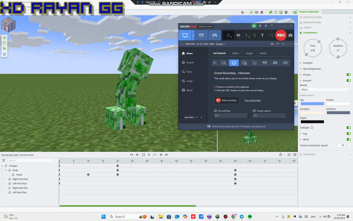Select the rotate tool in viewport sidebar

pos(4,43)
